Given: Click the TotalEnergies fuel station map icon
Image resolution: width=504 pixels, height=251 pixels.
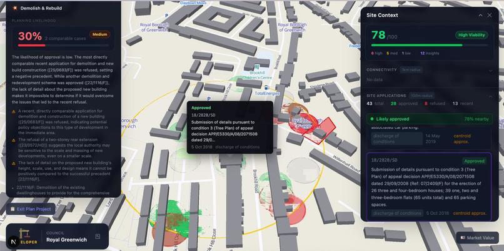Looking at the screenshot, I should click(266, 87).
